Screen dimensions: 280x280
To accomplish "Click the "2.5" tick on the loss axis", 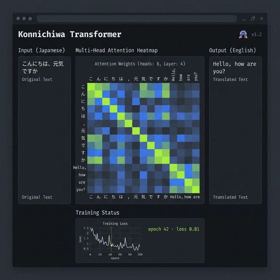I will 86,228.
